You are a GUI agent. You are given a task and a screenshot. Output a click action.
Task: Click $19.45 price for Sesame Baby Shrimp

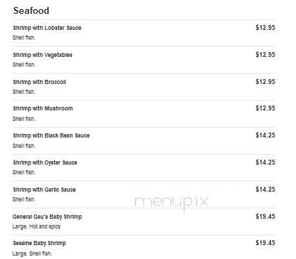pos(265,243)
